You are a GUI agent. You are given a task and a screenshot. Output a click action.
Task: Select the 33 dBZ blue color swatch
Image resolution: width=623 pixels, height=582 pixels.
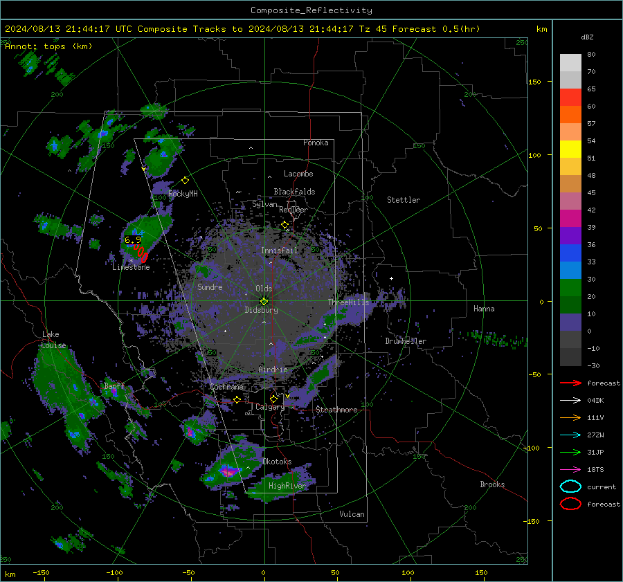[x=570, y=253]
